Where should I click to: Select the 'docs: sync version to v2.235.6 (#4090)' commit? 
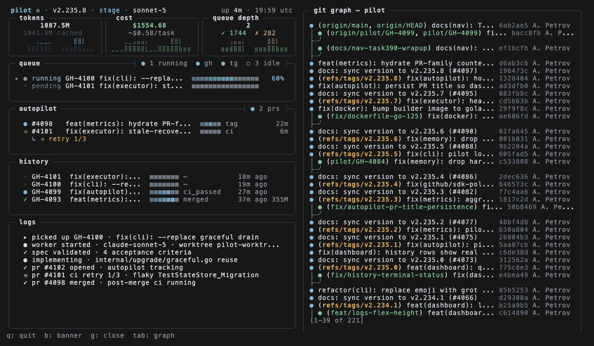click(x=440, y=131)
